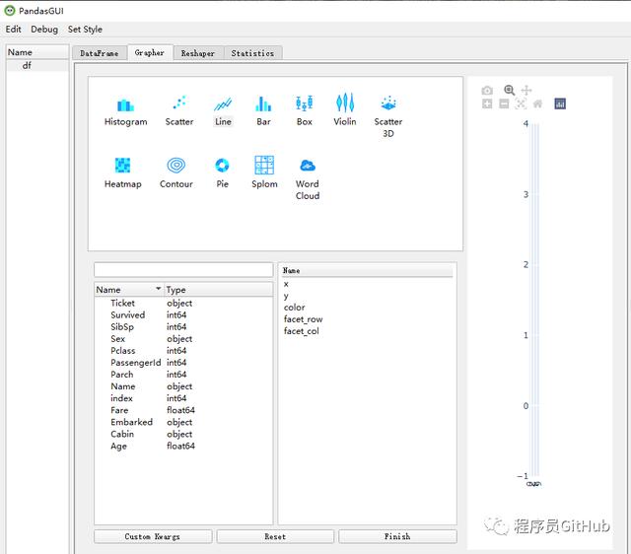Select the SibSp column row

pos(183,326)
